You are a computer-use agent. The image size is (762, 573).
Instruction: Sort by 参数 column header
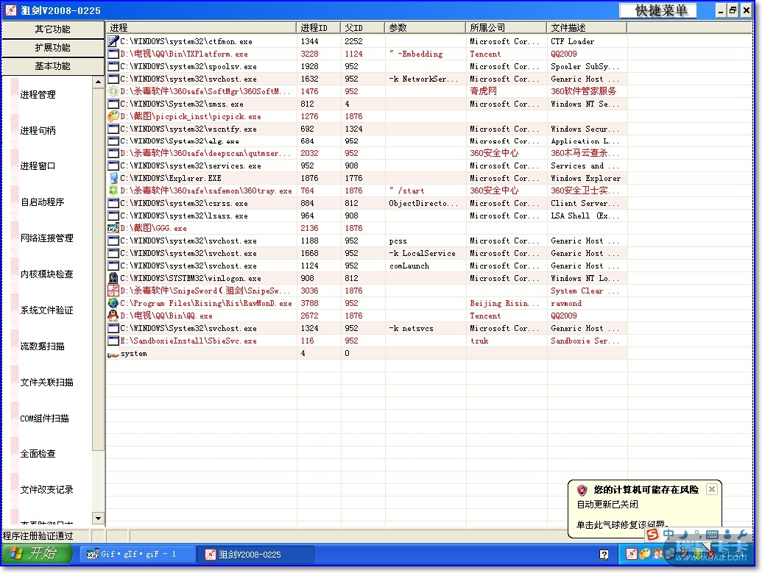click(x=426, y=28)
